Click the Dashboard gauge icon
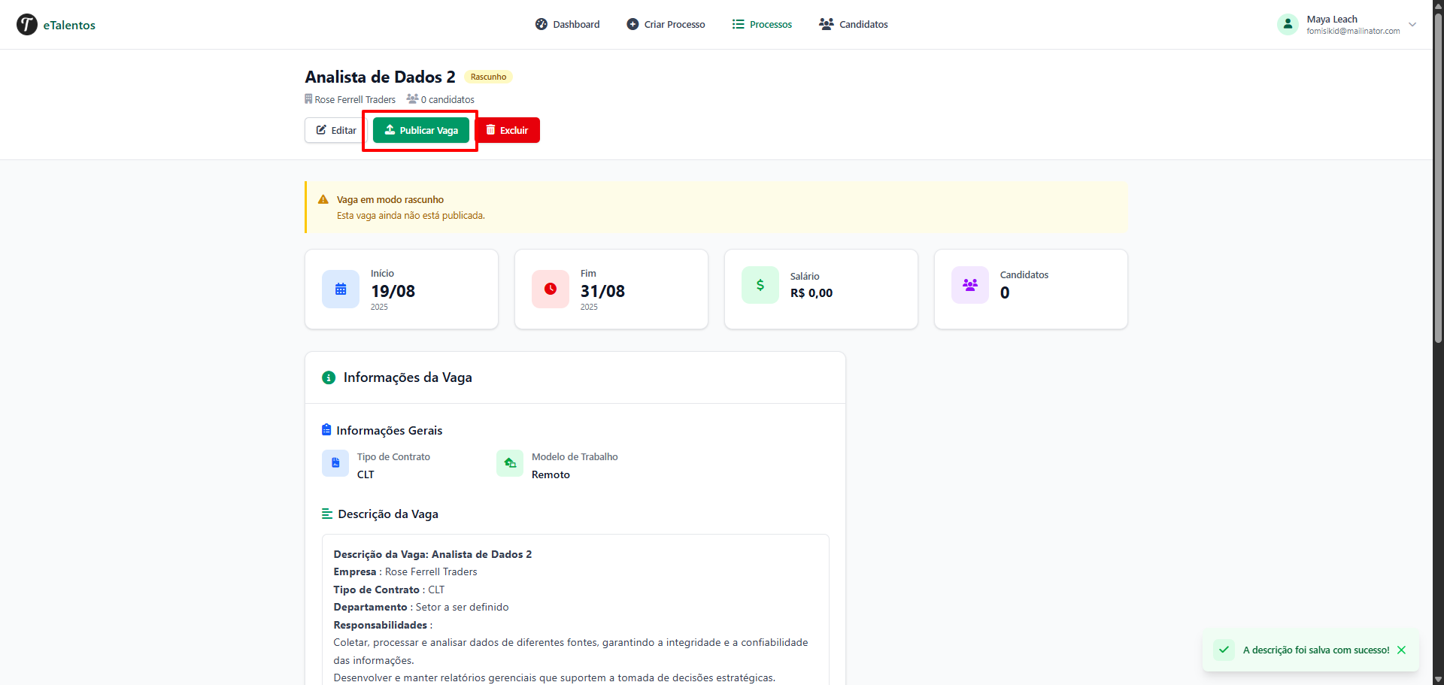The height and width of the screenshot is (685, 1444). [x=541, y=24]
